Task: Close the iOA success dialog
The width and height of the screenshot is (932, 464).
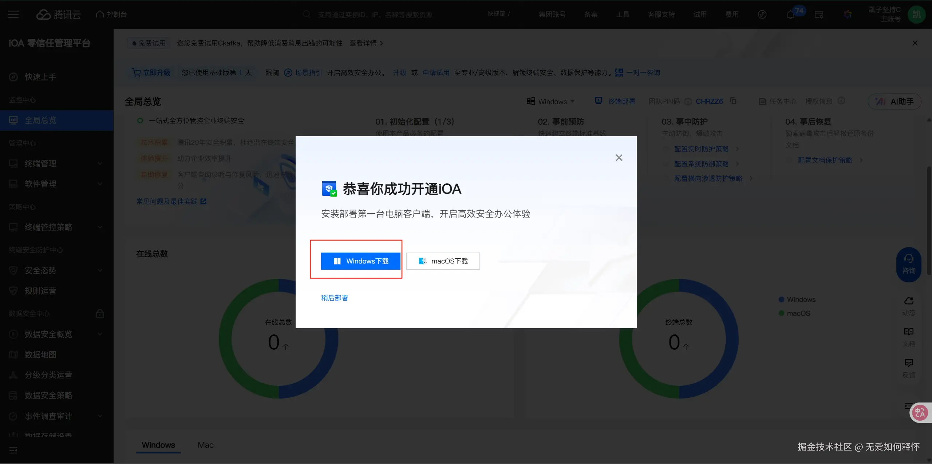Action: tap(619, 158)
